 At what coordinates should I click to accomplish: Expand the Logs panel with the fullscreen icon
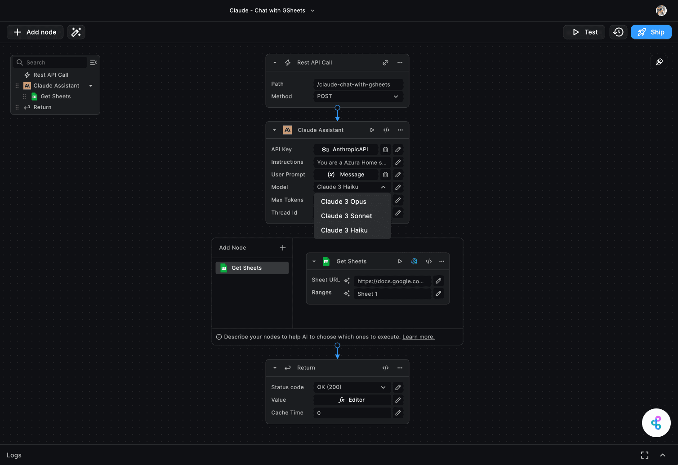645,455
